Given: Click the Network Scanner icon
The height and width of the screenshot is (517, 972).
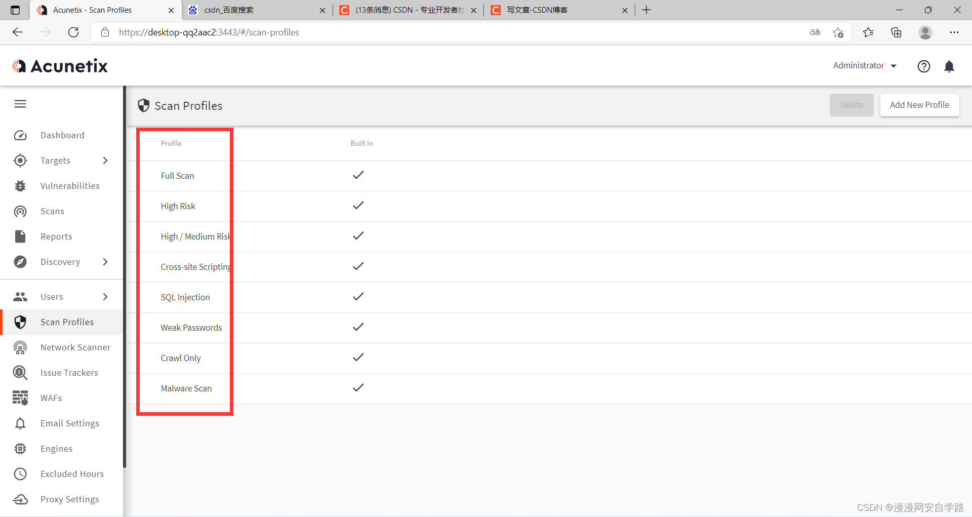Looking at the screenshot, I should [20, 347].
